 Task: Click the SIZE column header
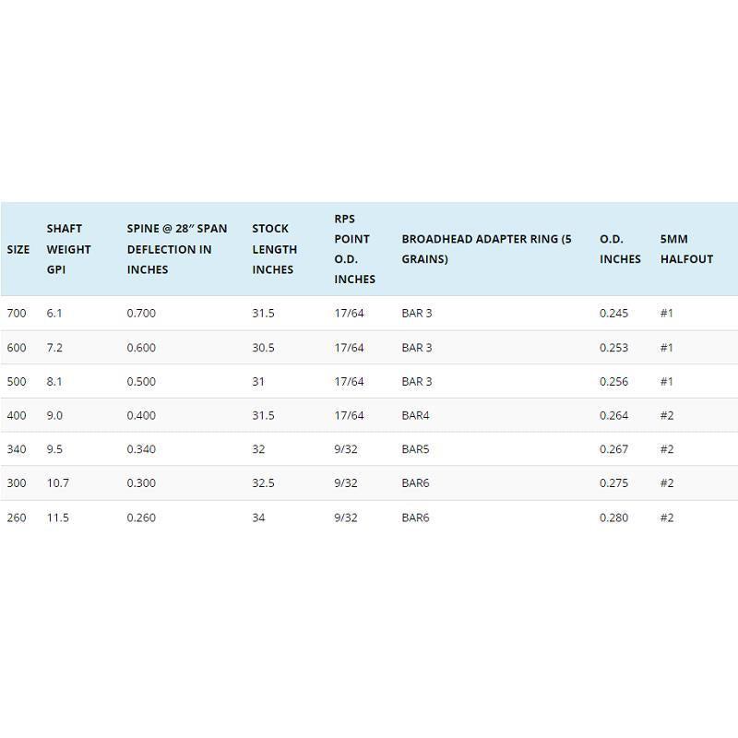point(18,249)
